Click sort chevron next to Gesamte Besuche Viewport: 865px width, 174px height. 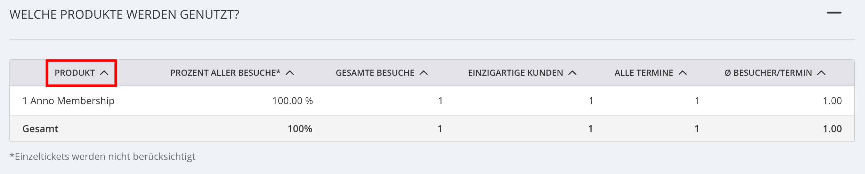pos(424,73)
